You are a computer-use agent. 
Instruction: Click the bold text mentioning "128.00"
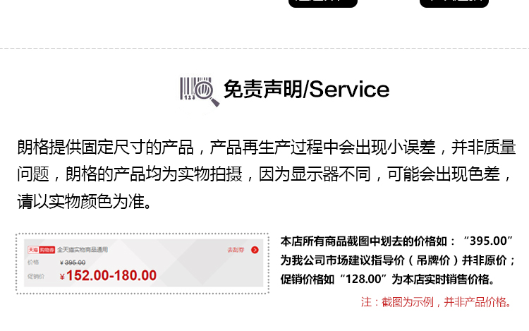[387, 279]
